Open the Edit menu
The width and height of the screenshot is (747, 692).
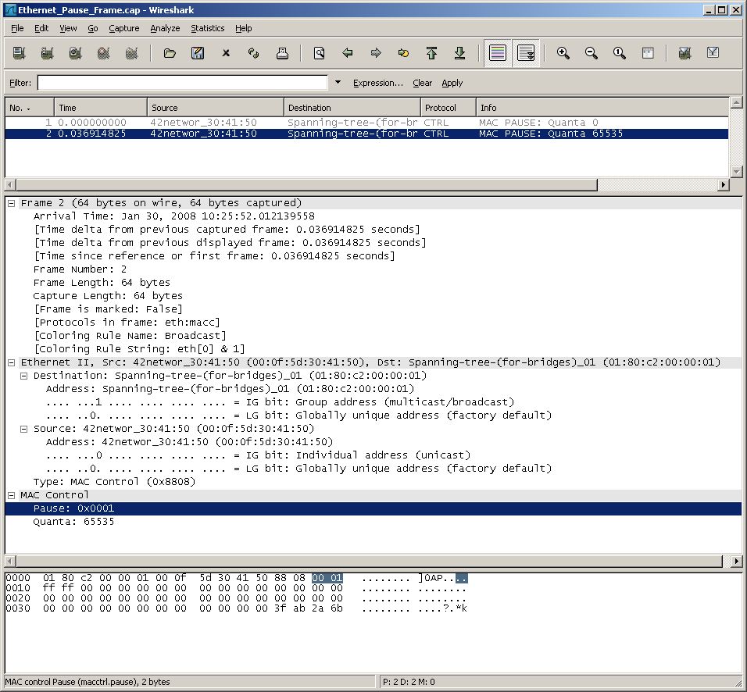(x=41, y=28)
